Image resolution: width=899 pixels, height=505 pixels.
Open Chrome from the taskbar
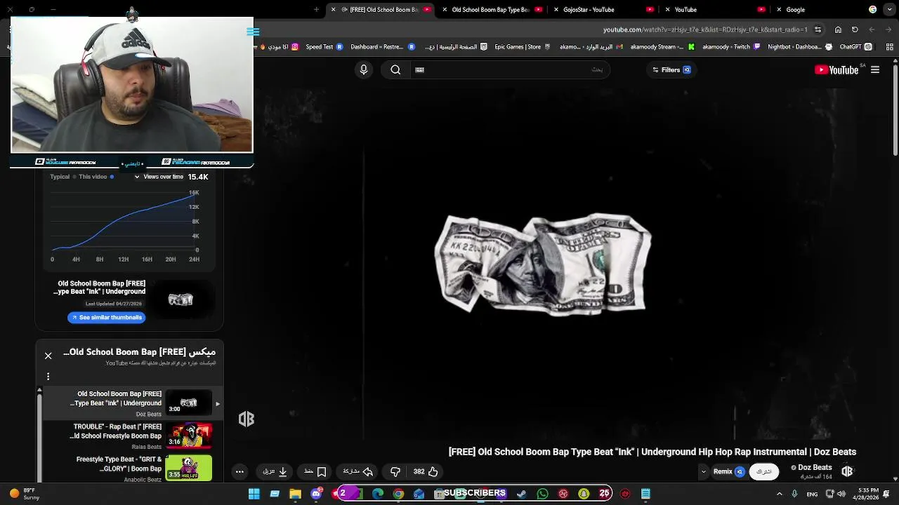(x=398, y=494)
